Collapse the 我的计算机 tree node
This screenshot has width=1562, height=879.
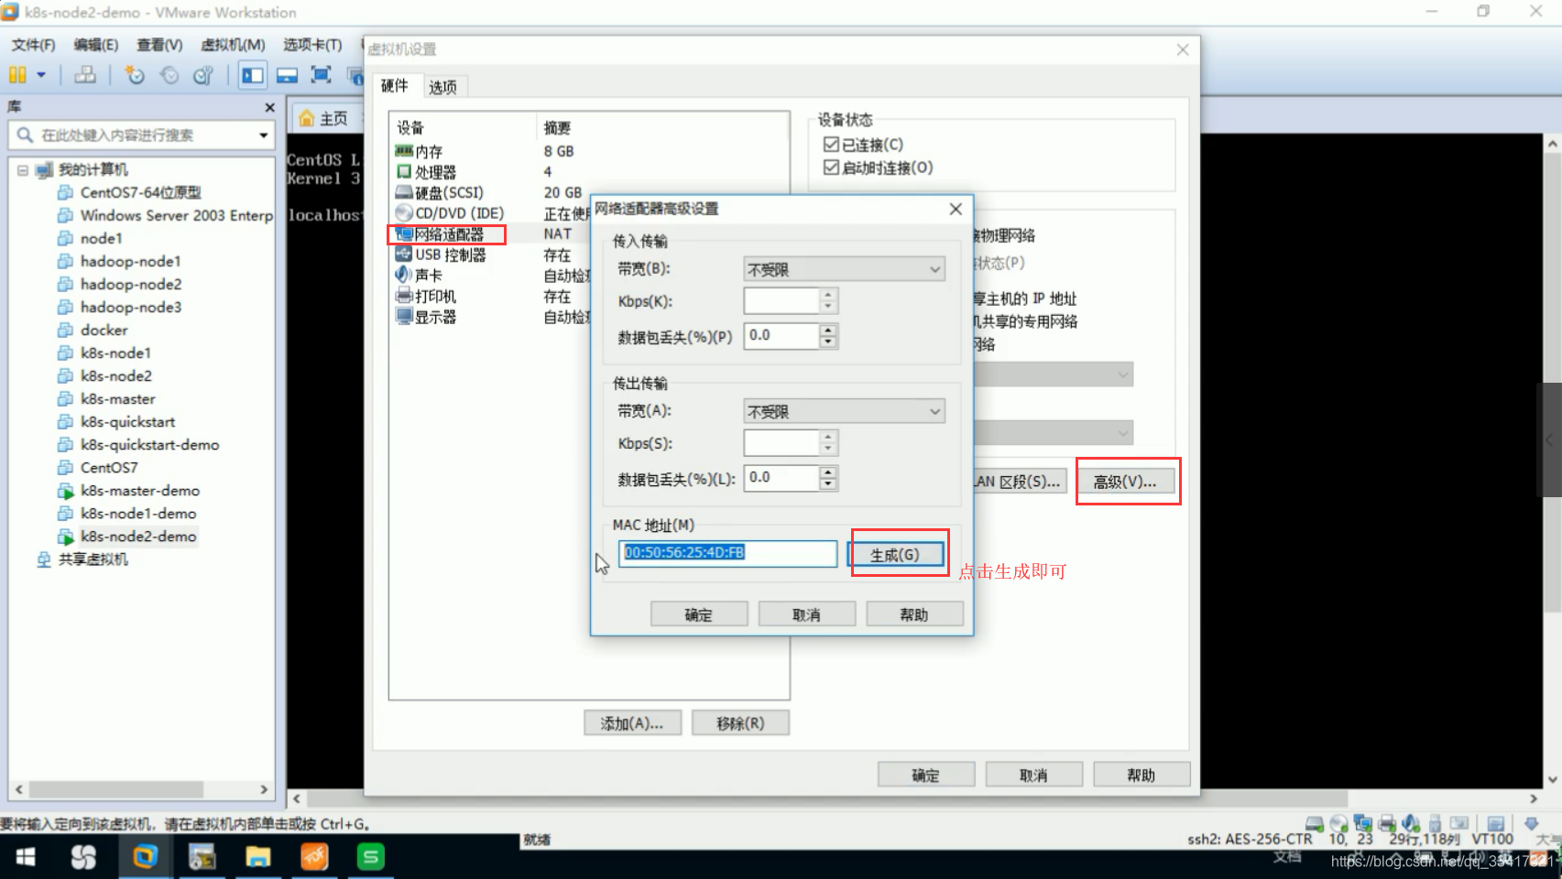[23, 169]
